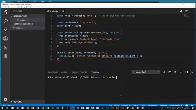Open Chrome from the taskbar
Screen dimensions: 196x110
tap(17, 108)
